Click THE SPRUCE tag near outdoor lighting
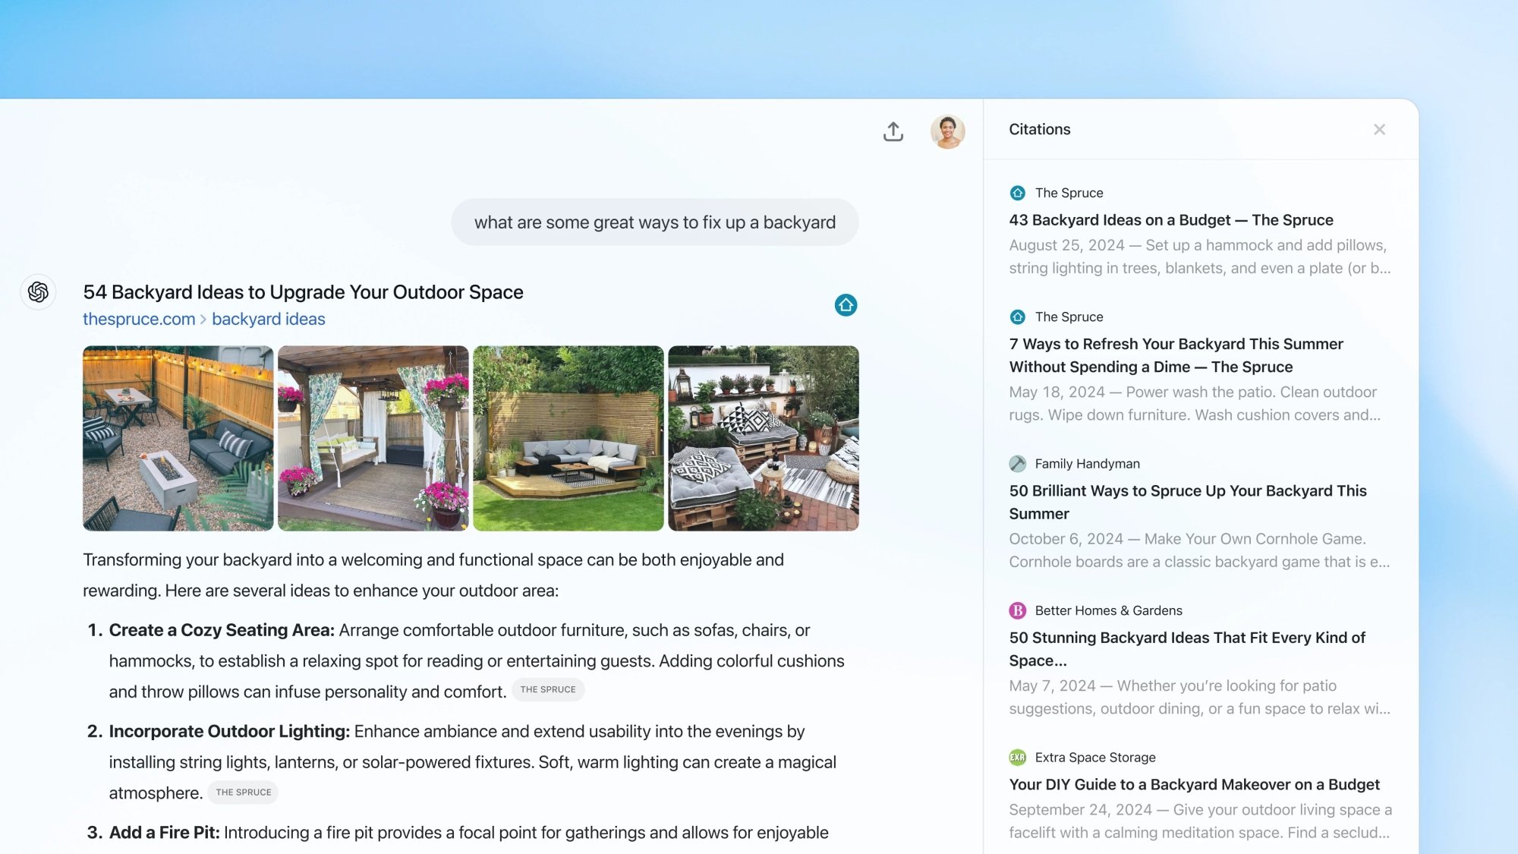Viewport: 1518px width, 854px height. click(242, 792)
